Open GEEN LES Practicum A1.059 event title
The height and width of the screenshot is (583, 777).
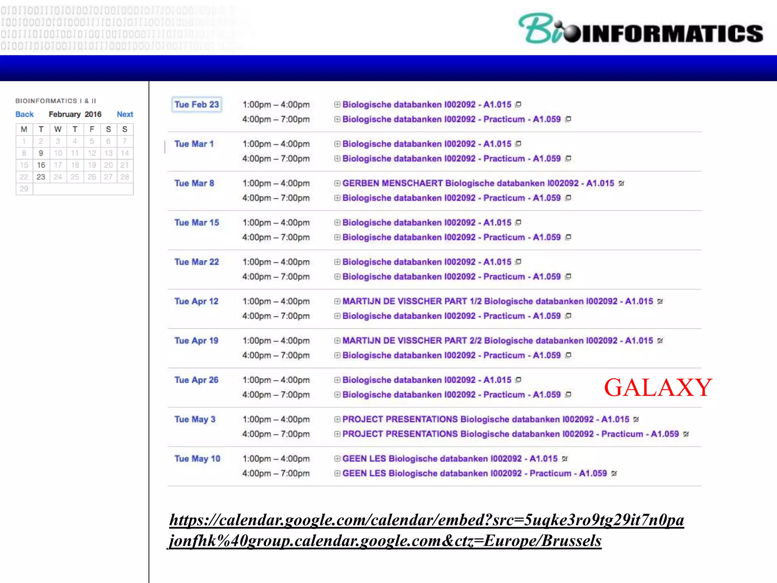[x=475, y=474]
